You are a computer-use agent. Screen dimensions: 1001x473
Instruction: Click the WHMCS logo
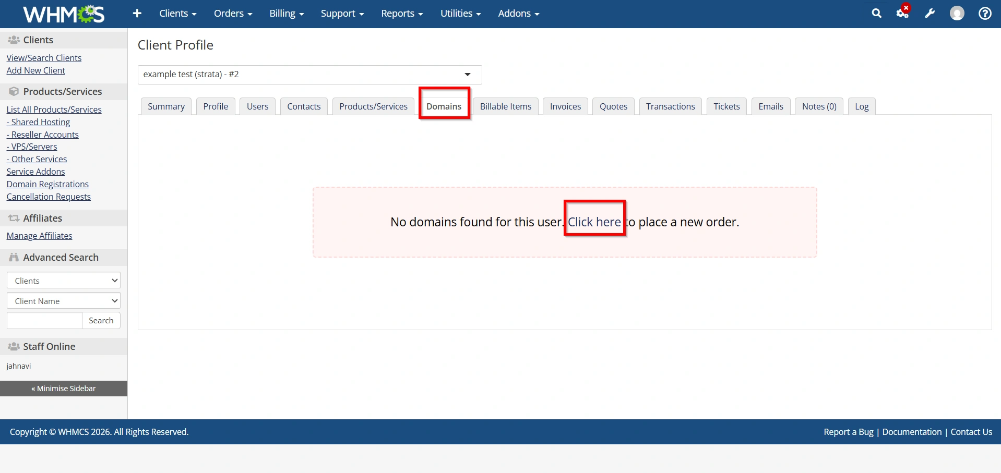click(64, 14)
